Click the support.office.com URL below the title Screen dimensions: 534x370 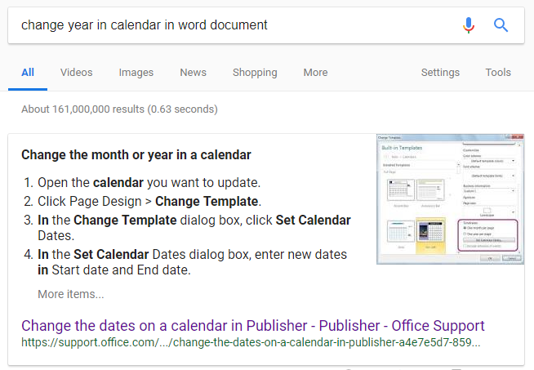pyautogui.click(x=251, y=342)
